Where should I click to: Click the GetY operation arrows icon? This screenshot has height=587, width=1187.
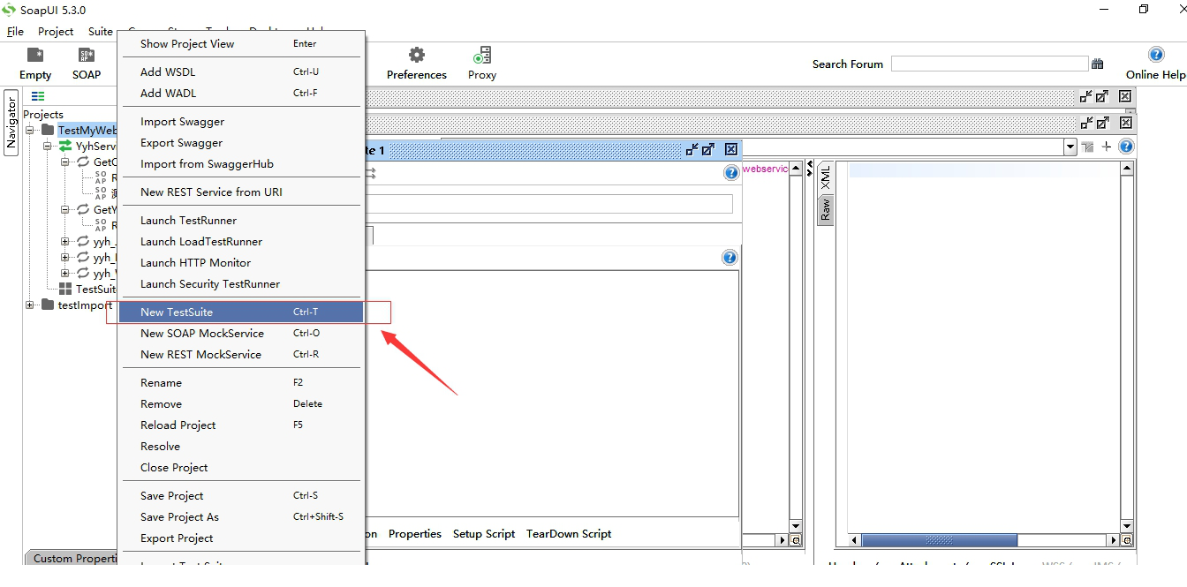pos(83,209)
